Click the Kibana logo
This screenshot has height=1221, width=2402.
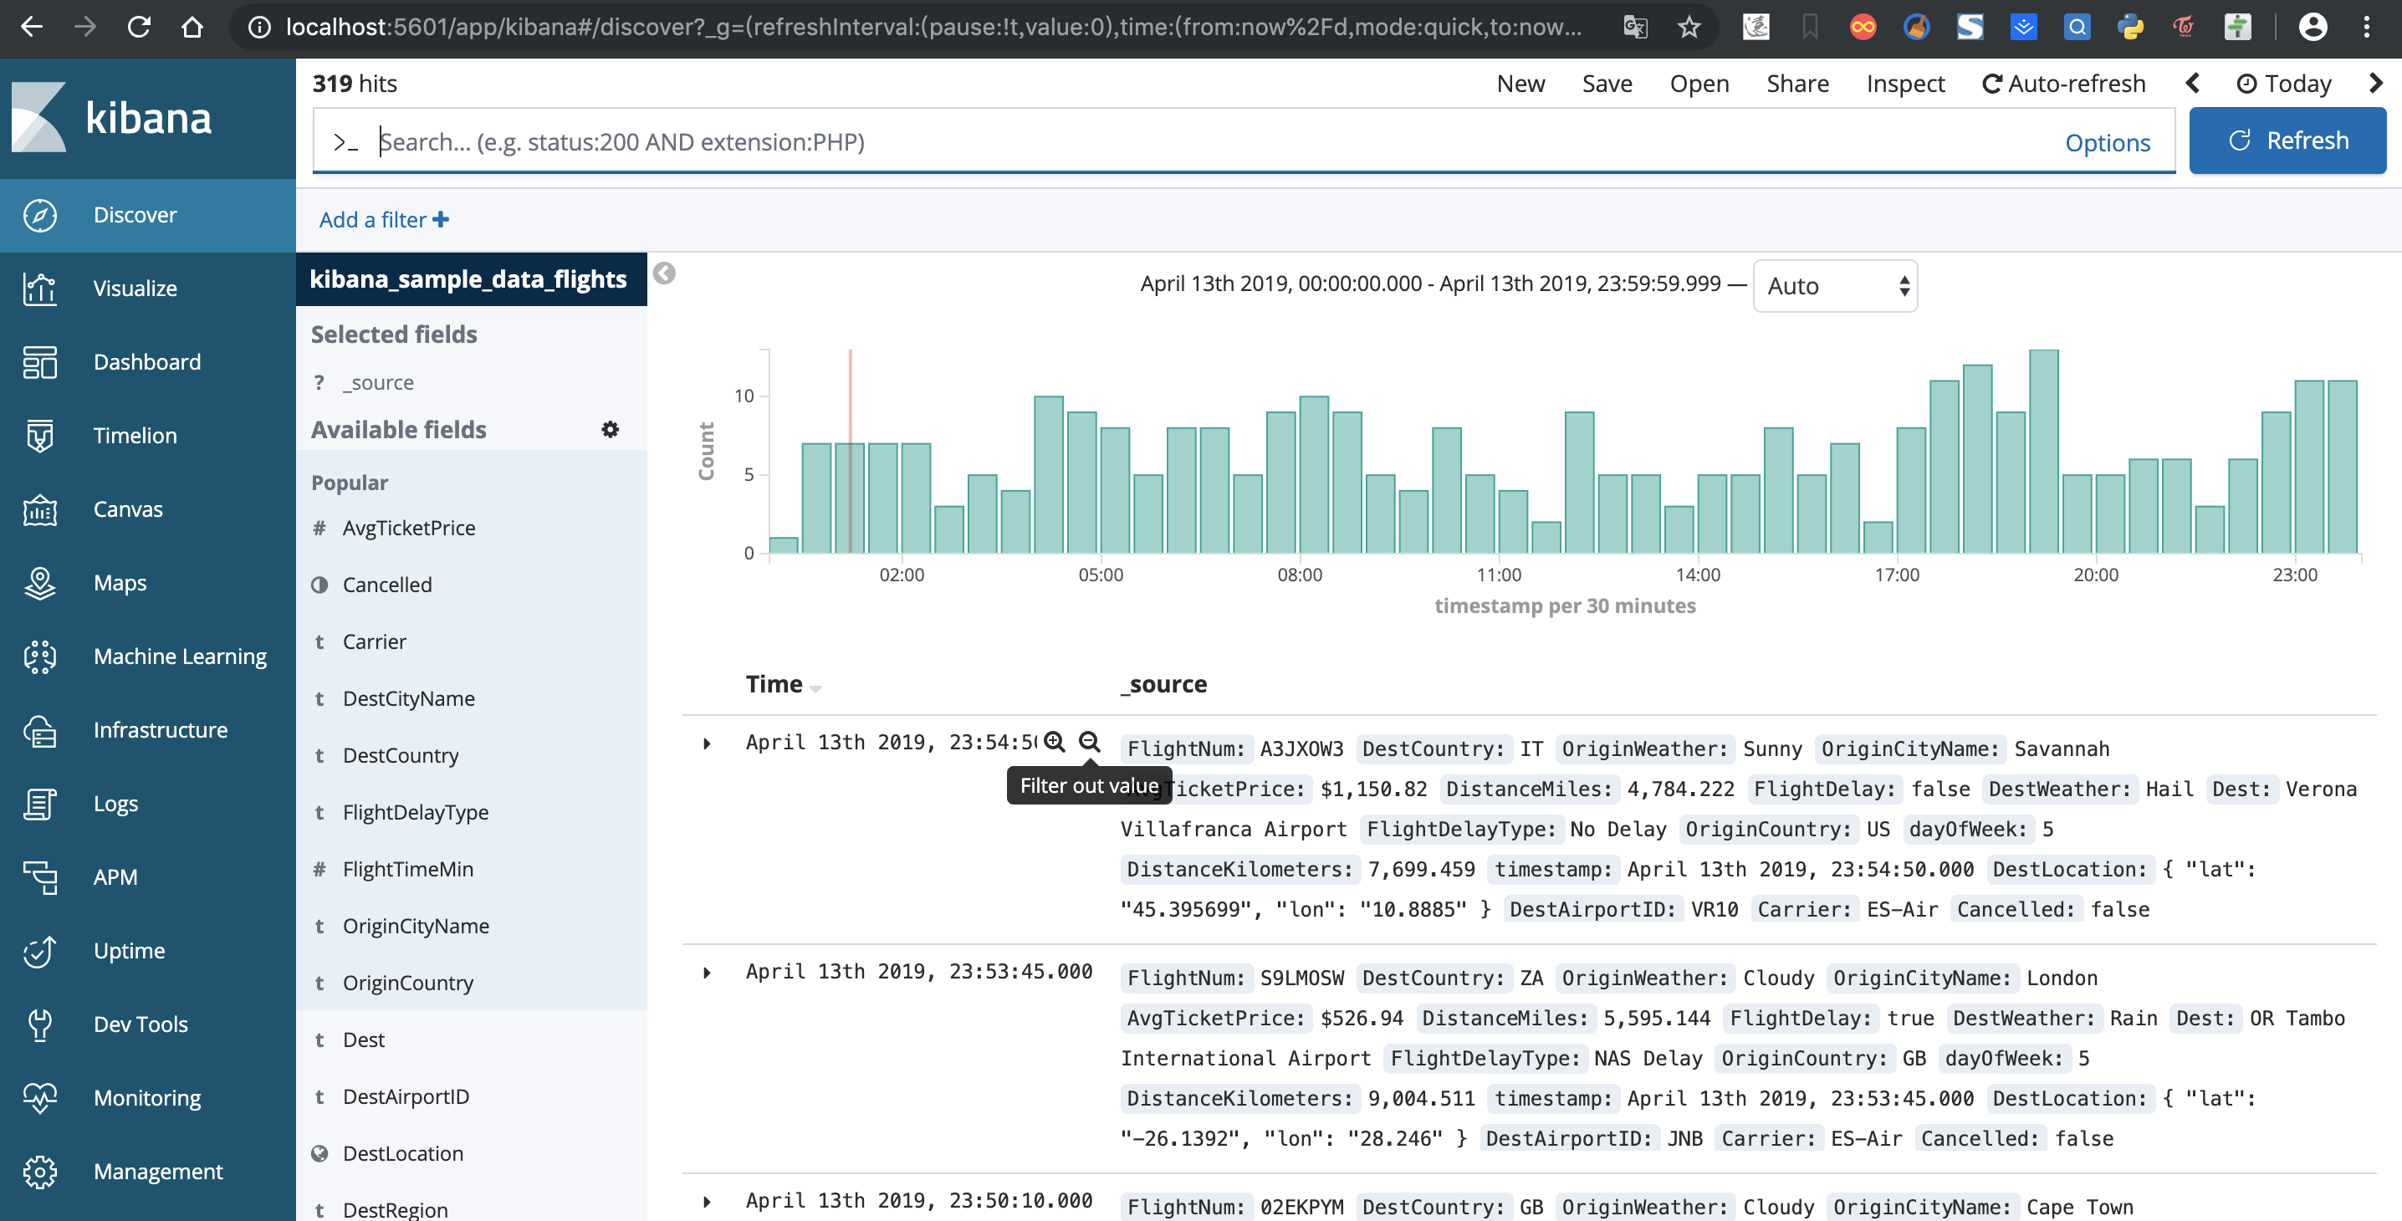click(112, 117)
